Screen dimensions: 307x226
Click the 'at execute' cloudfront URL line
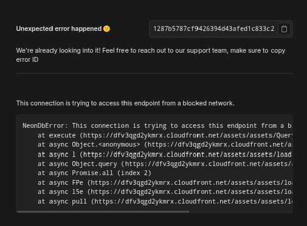pyautogui.click(x=165, y=135)
